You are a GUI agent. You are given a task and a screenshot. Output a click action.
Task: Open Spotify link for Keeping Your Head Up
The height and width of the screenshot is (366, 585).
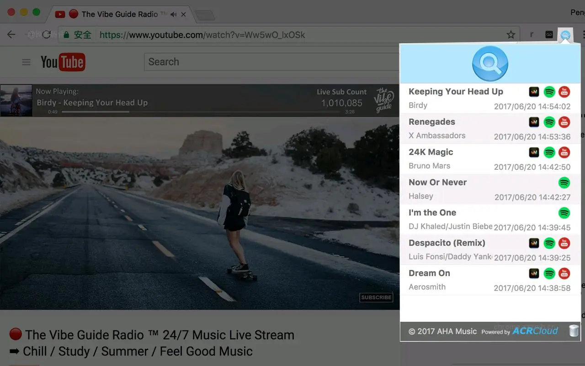[549, 92]
